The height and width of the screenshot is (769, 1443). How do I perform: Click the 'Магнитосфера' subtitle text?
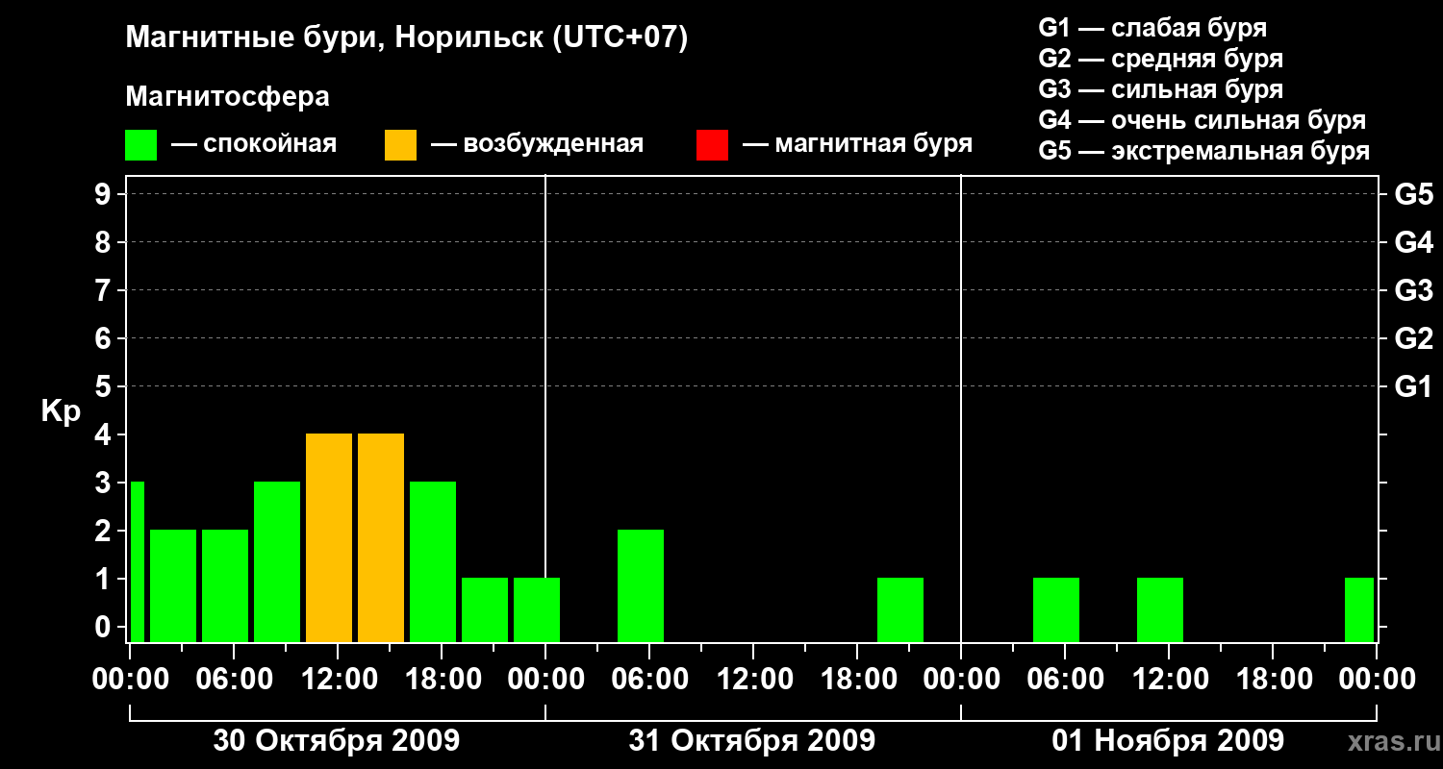point(228,97)
